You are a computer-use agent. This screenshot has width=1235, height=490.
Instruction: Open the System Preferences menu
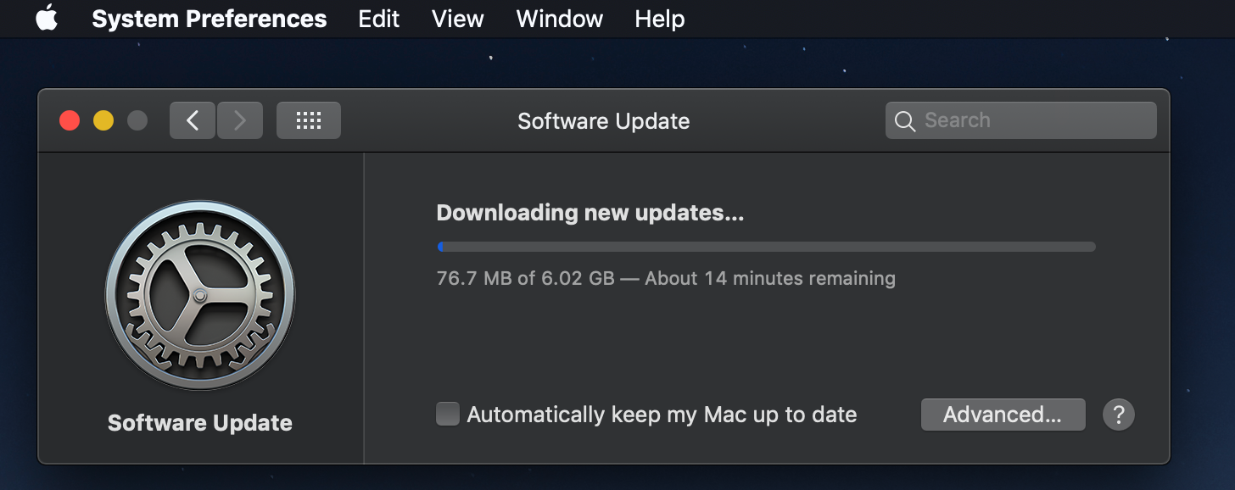click(x=209, y=19)
